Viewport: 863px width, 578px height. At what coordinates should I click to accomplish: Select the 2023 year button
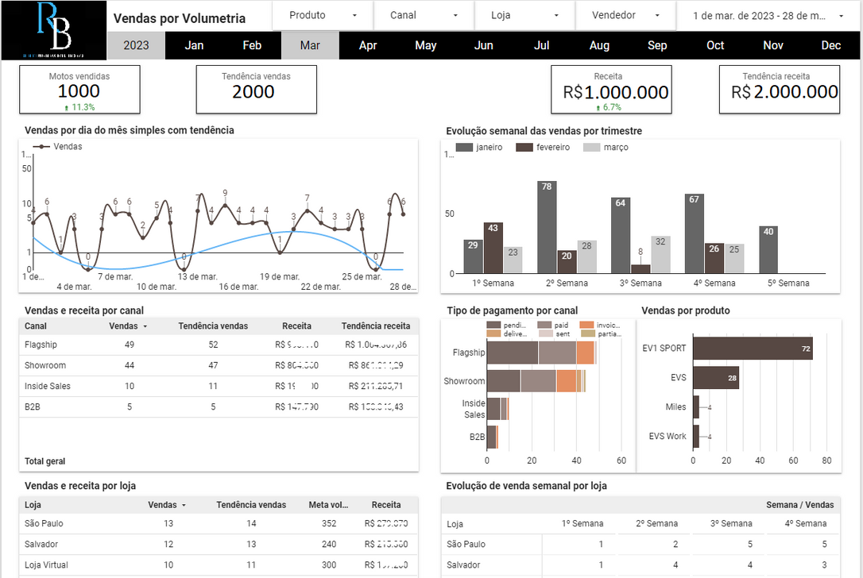pos(136,45)
